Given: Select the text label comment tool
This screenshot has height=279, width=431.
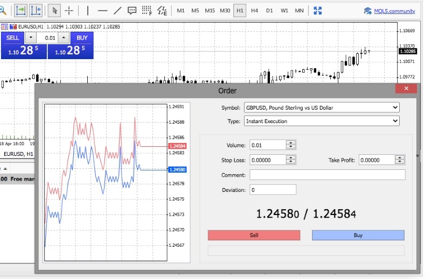Looking at the screenshot, I should point(132,11).
